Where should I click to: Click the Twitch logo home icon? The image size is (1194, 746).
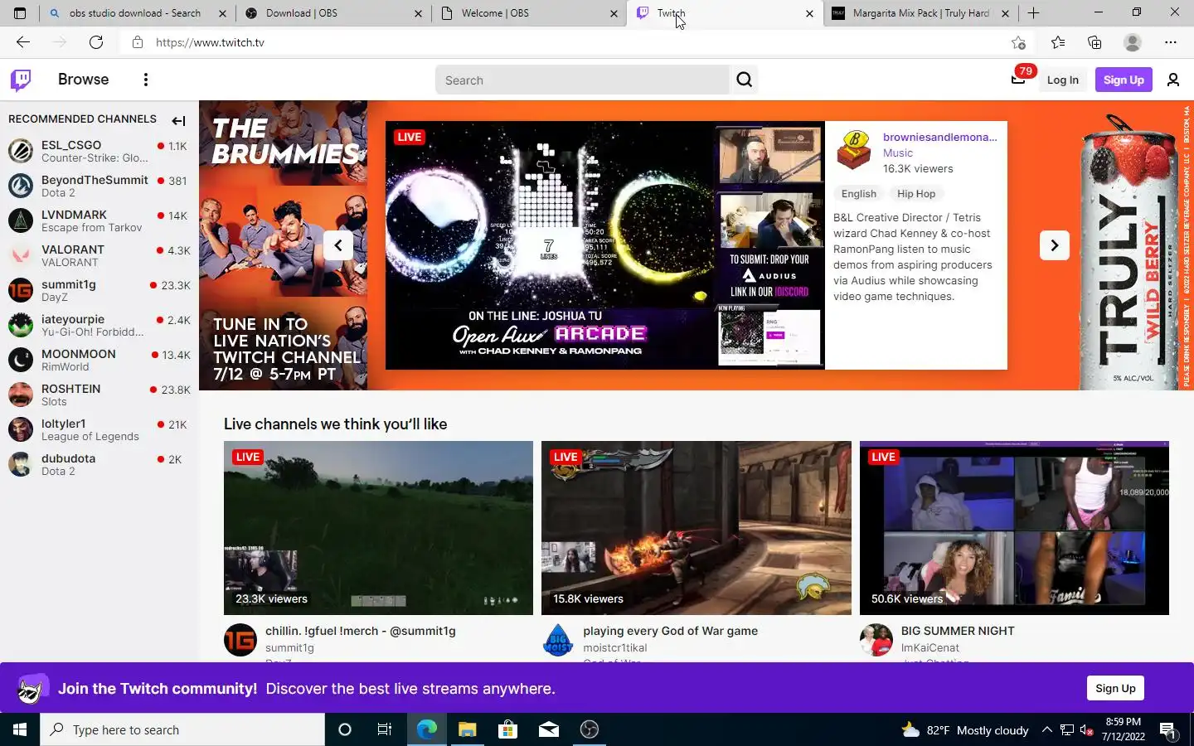(21, 80)
